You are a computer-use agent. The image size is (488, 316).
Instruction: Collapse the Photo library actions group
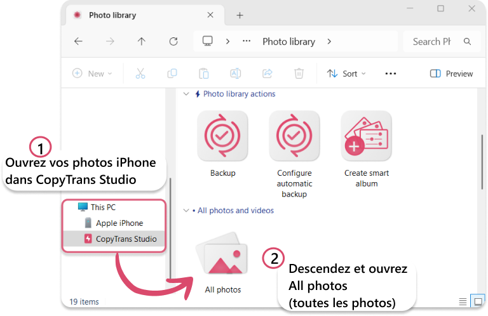click(186, 94)
